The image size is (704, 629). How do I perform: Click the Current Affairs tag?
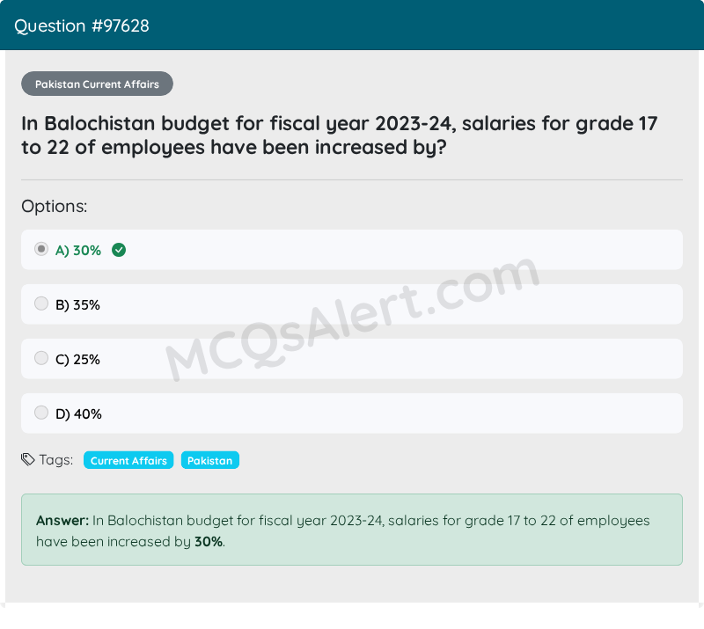128,460
